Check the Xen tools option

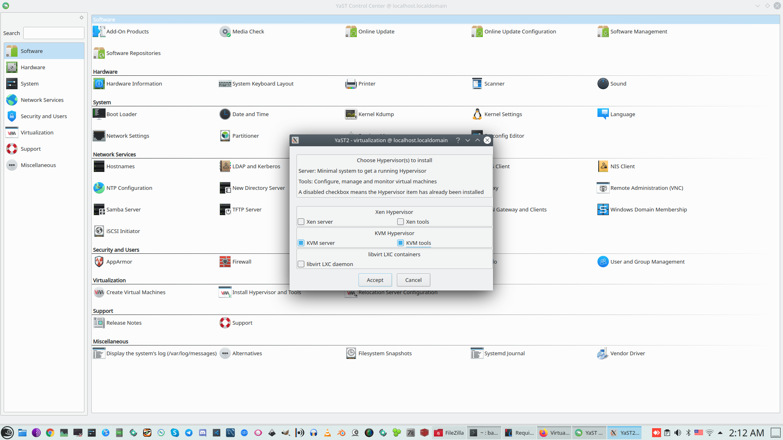tap(400, 222)
